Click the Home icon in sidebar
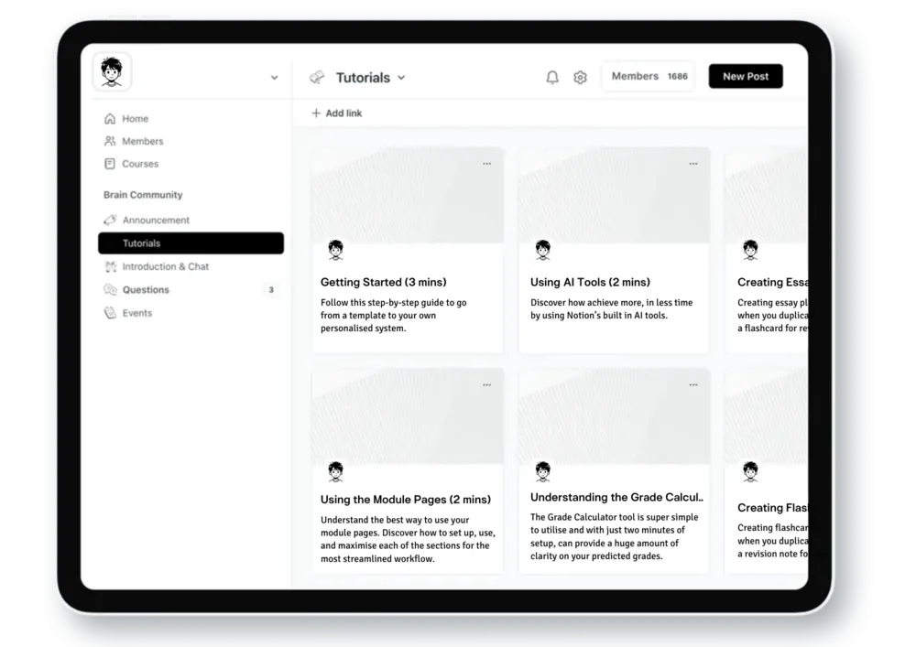This screenshot has height=647, width=916. click(110, 118)
